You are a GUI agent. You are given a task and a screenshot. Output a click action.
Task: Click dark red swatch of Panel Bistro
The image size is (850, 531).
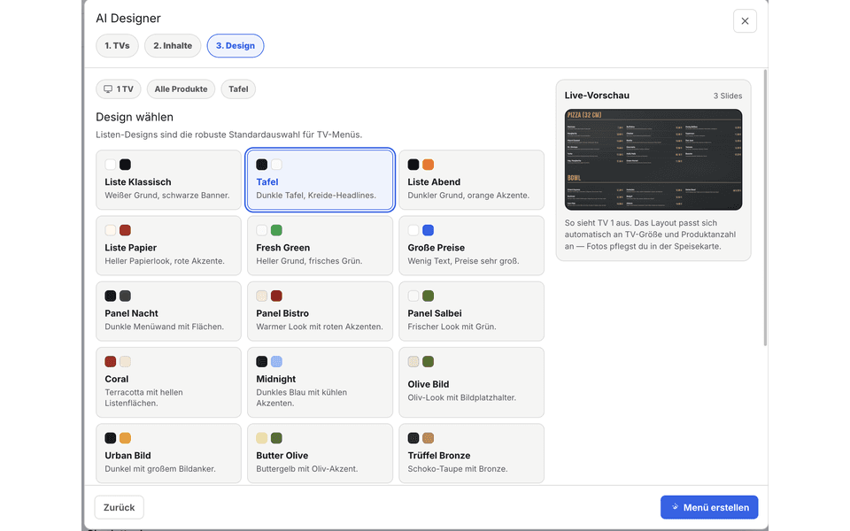pyautogui.click(x=276, y=296)
